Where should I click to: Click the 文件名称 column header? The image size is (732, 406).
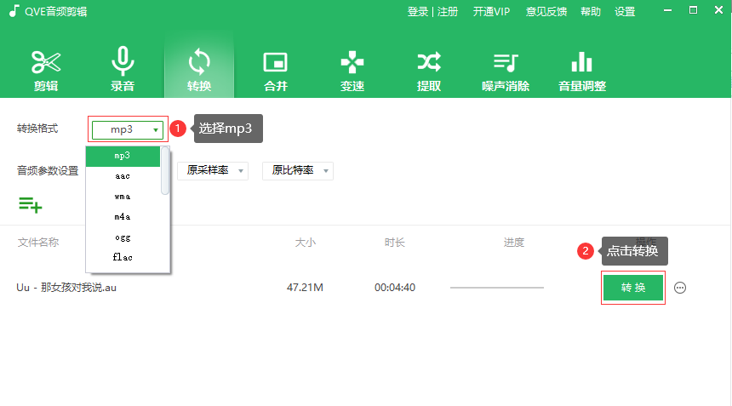38,243
